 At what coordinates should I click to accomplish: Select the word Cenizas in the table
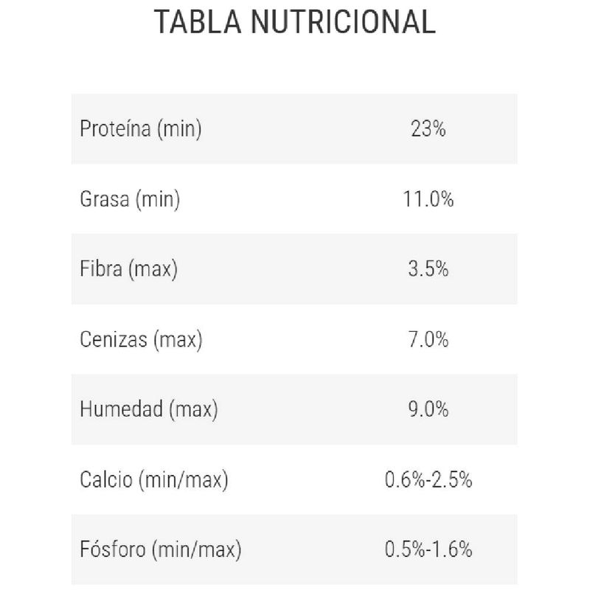coord(113,340)
